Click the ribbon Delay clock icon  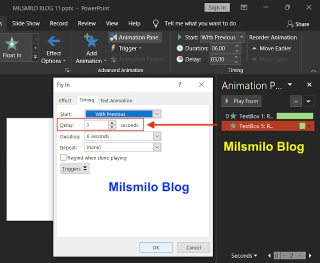click(x=179, y=59)
